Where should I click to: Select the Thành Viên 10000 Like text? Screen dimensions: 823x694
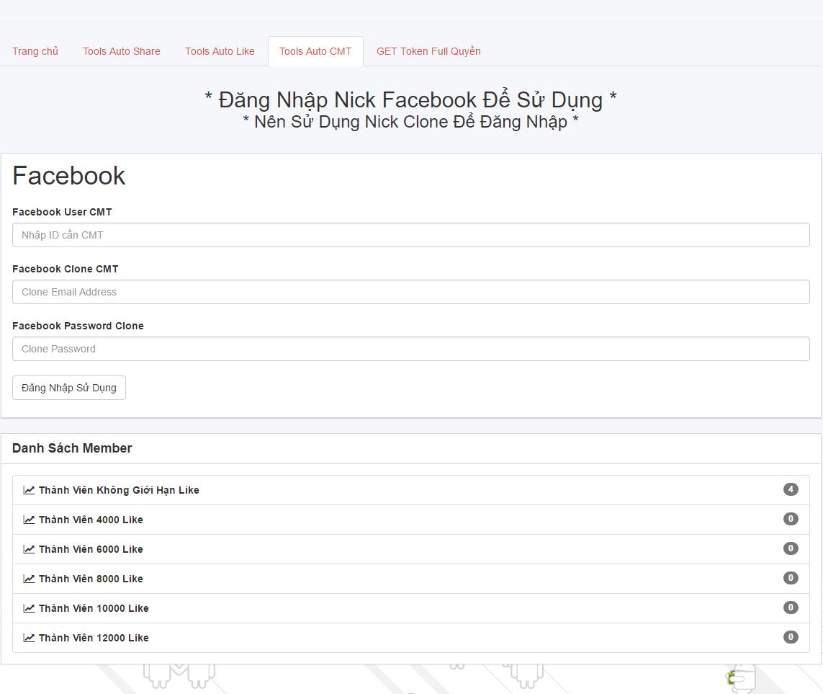click(x=94, y=608)
